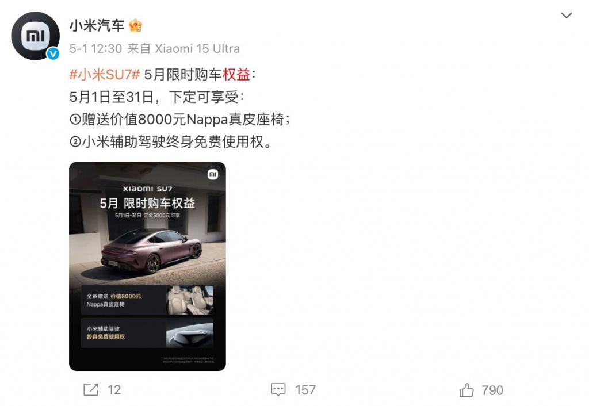Open the #小米SU7# hashtag topic
The height and width of the screenshot is (406, 589).
tap(105, 74)
